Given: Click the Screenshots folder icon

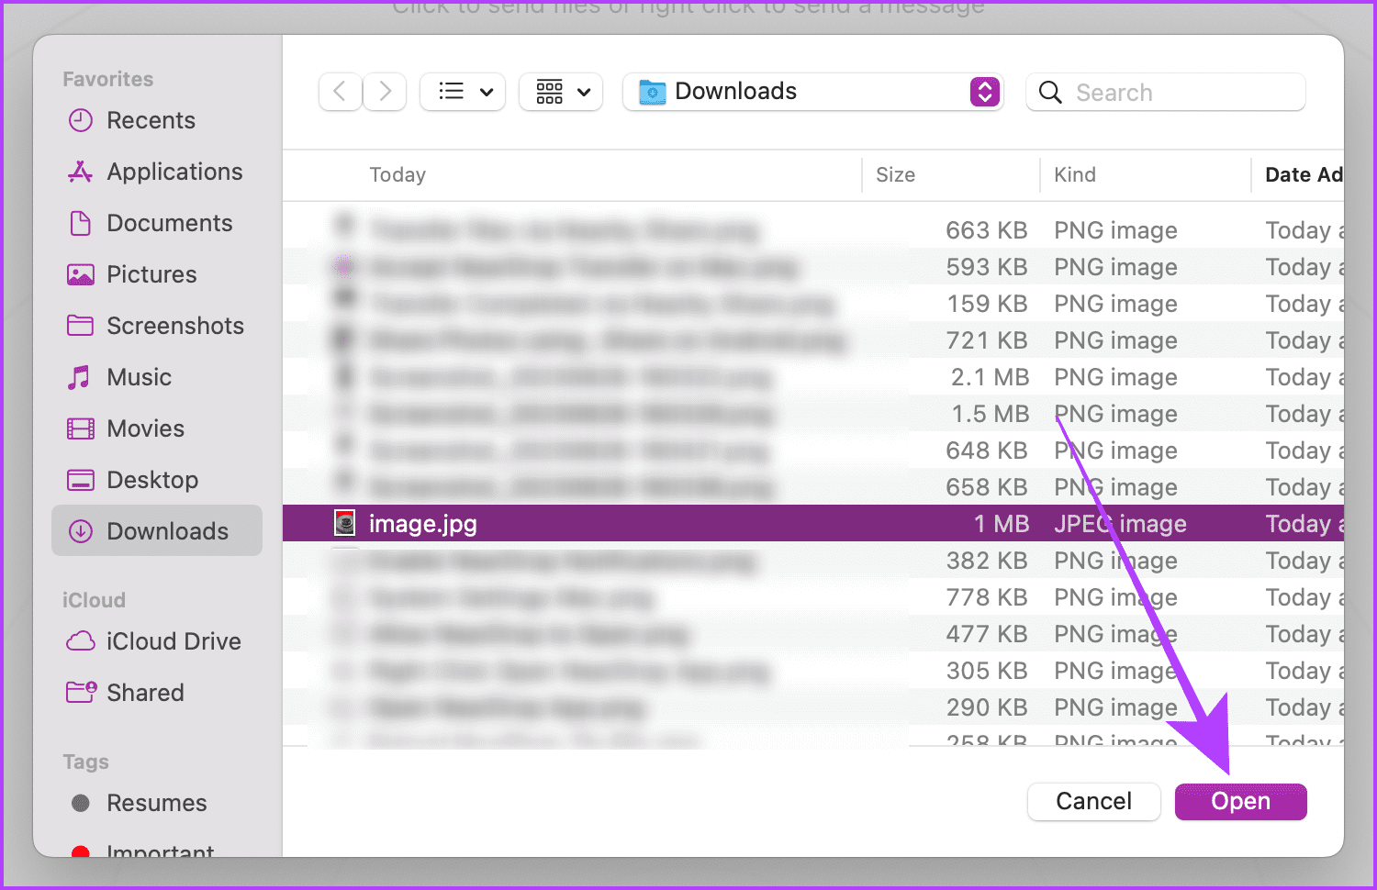Looking at the screenshot, I should 81,326.
